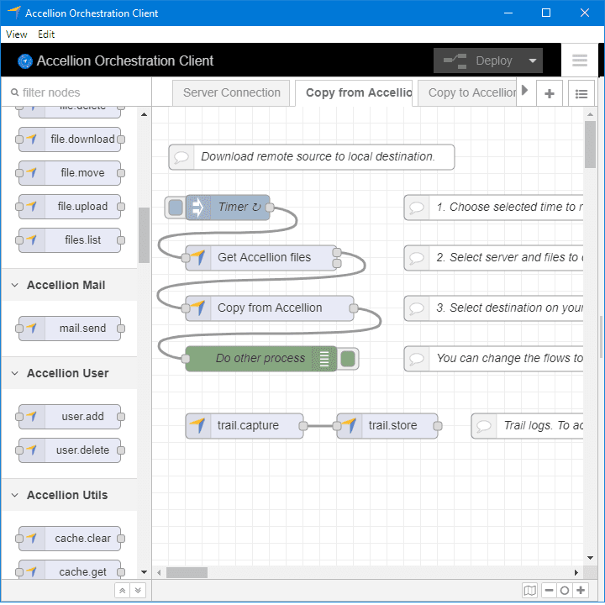Click the palette scroll down arrow
This screenshot has width=605, height=605.
click(x=144, y=572)
